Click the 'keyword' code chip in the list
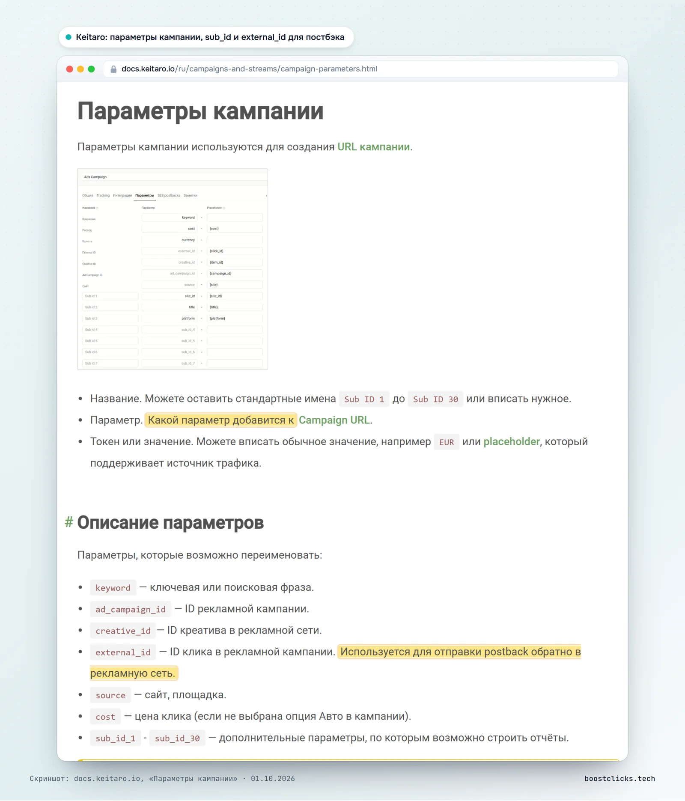The image size is (685, 801). tap(113, 588)
